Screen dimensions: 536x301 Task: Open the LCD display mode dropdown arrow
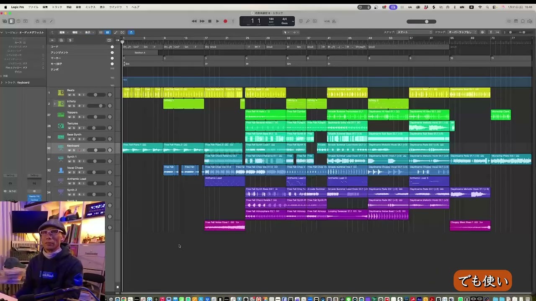293,21
